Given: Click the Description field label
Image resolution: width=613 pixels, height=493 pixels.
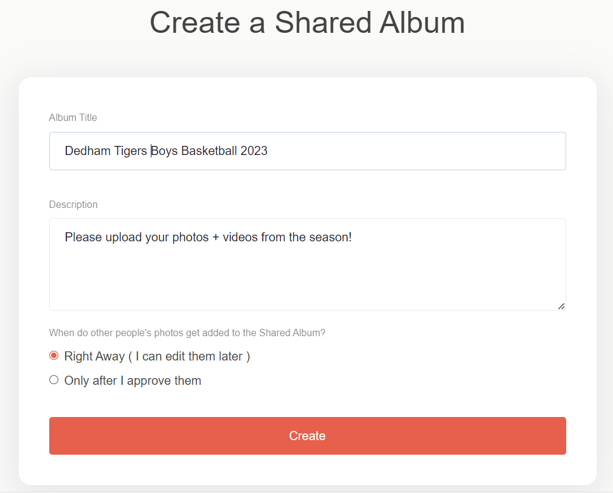Looking at the screenshot, I should [x=73, y=204].
